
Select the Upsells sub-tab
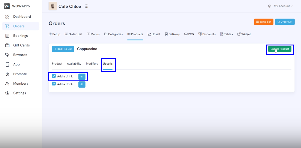(108, 64)
